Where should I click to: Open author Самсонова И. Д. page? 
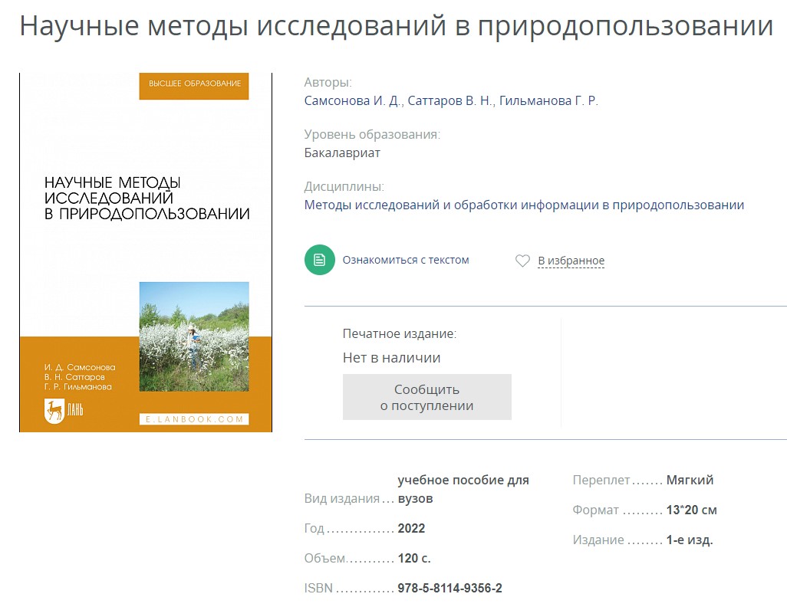click(352, 101)
